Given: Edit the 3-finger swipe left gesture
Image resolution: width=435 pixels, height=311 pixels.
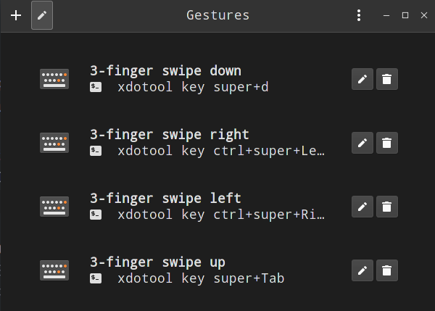Looking at the screenshot, I should 362,207.
